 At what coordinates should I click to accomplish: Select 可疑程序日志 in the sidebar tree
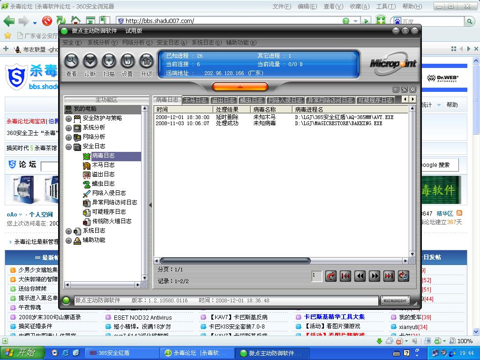pos(109,212)
